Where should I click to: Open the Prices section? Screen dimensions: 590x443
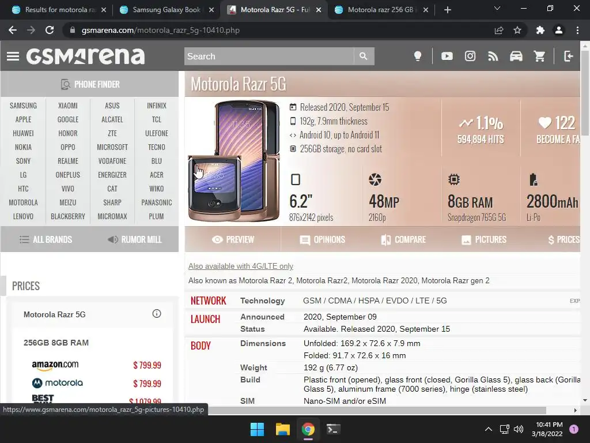coord(563,239)
